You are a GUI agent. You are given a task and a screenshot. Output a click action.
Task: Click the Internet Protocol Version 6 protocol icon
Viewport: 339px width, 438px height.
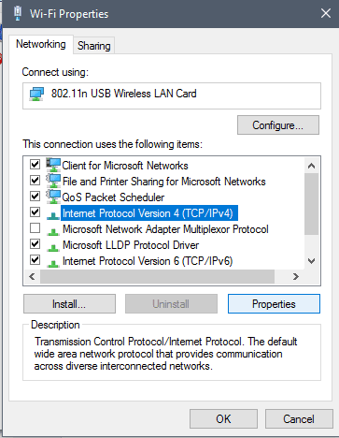click(x=53, y=263)
